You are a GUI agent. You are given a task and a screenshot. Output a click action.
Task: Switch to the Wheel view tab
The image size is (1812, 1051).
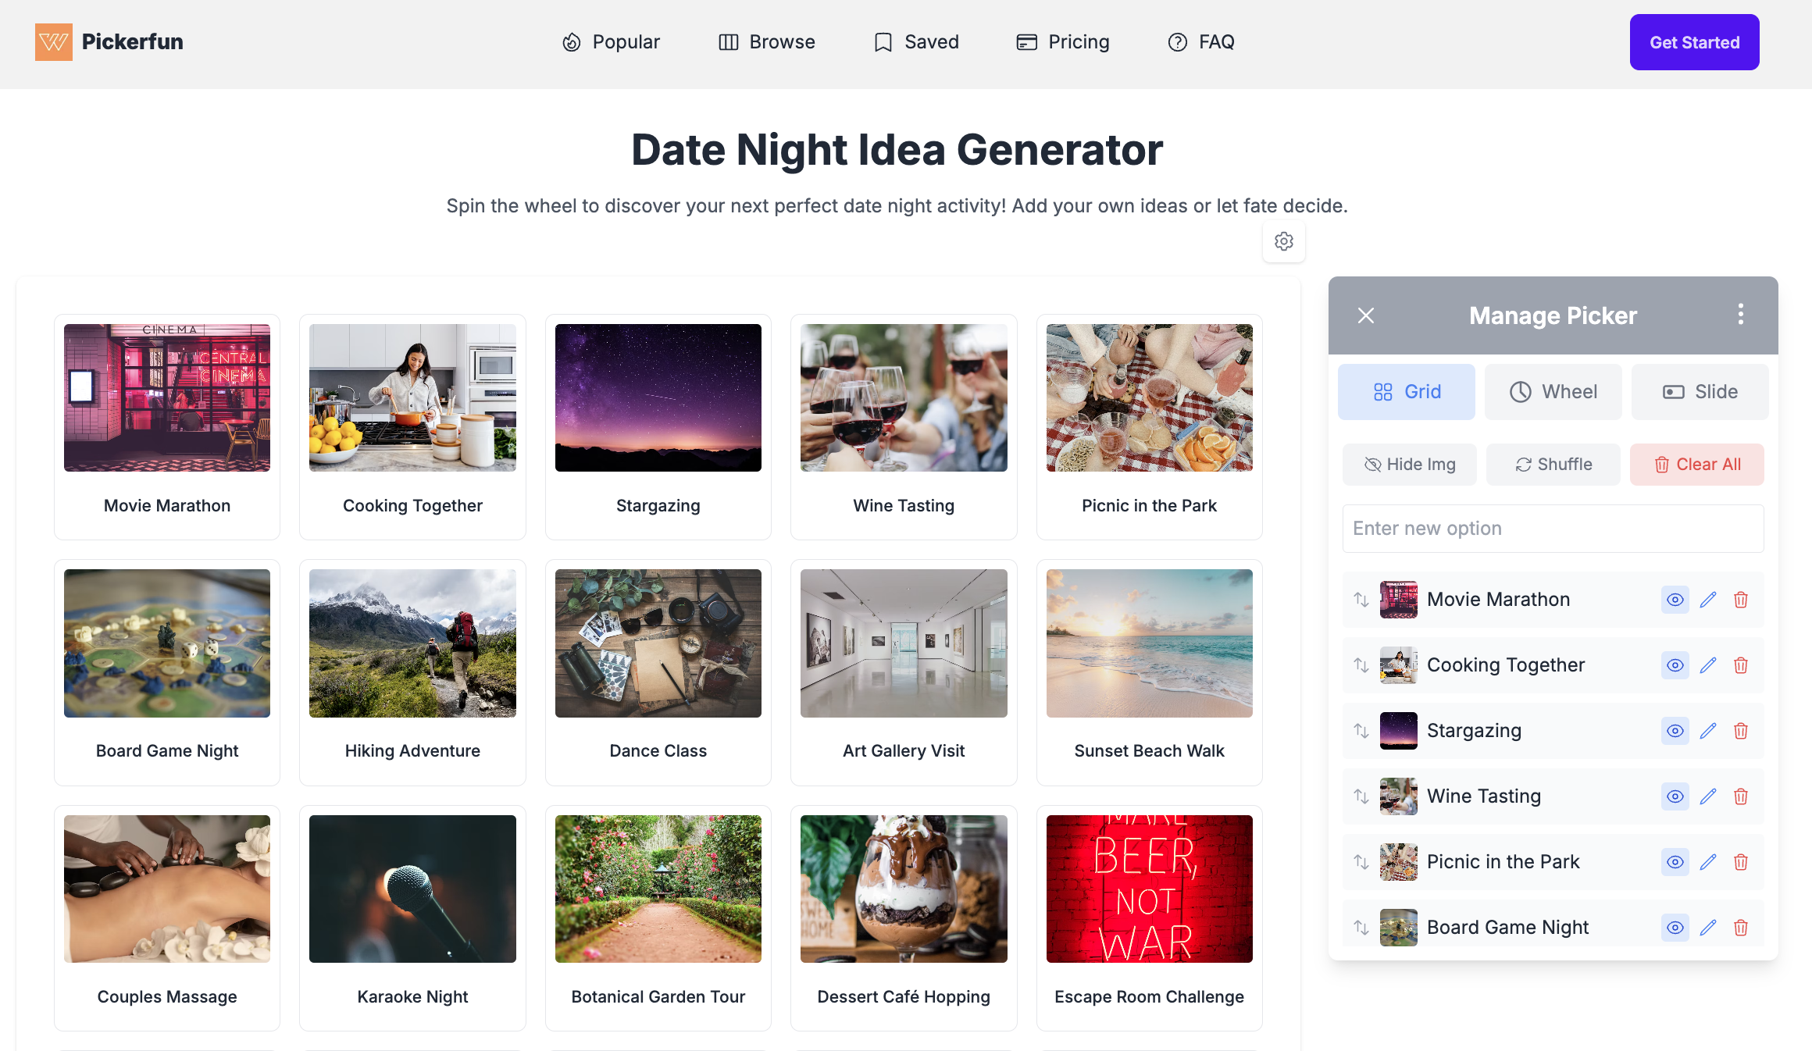click(1553, 392)
